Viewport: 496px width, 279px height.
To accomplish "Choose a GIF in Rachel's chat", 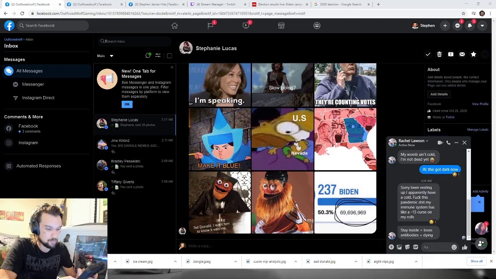I will pos(416,247).
